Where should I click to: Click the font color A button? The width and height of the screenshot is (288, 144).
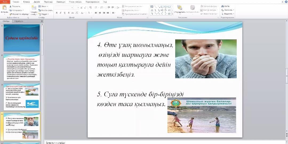(89, 13)
